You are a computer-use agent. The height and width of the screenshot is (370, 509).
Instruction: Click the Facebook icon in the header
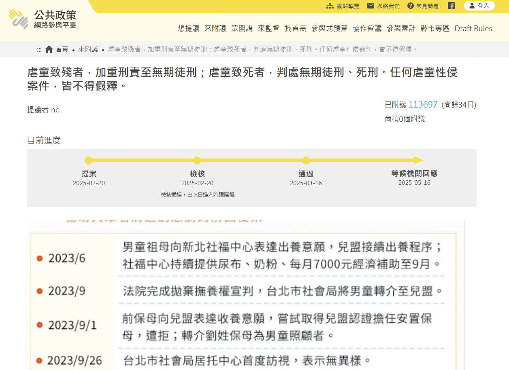(x=451, y=6)
